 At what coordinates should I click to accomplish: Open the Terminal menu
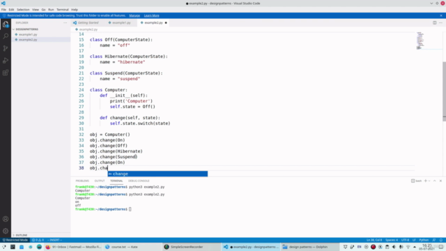(x=63, y=10)
